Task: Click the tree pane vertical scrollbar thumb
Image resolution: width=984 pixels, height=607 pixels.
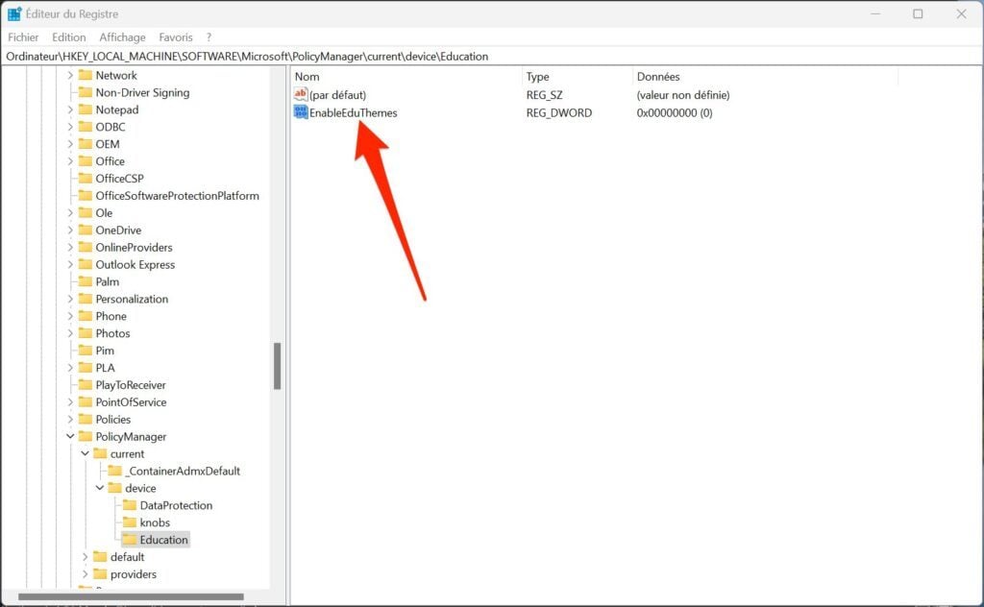Action: pos(278,366)
